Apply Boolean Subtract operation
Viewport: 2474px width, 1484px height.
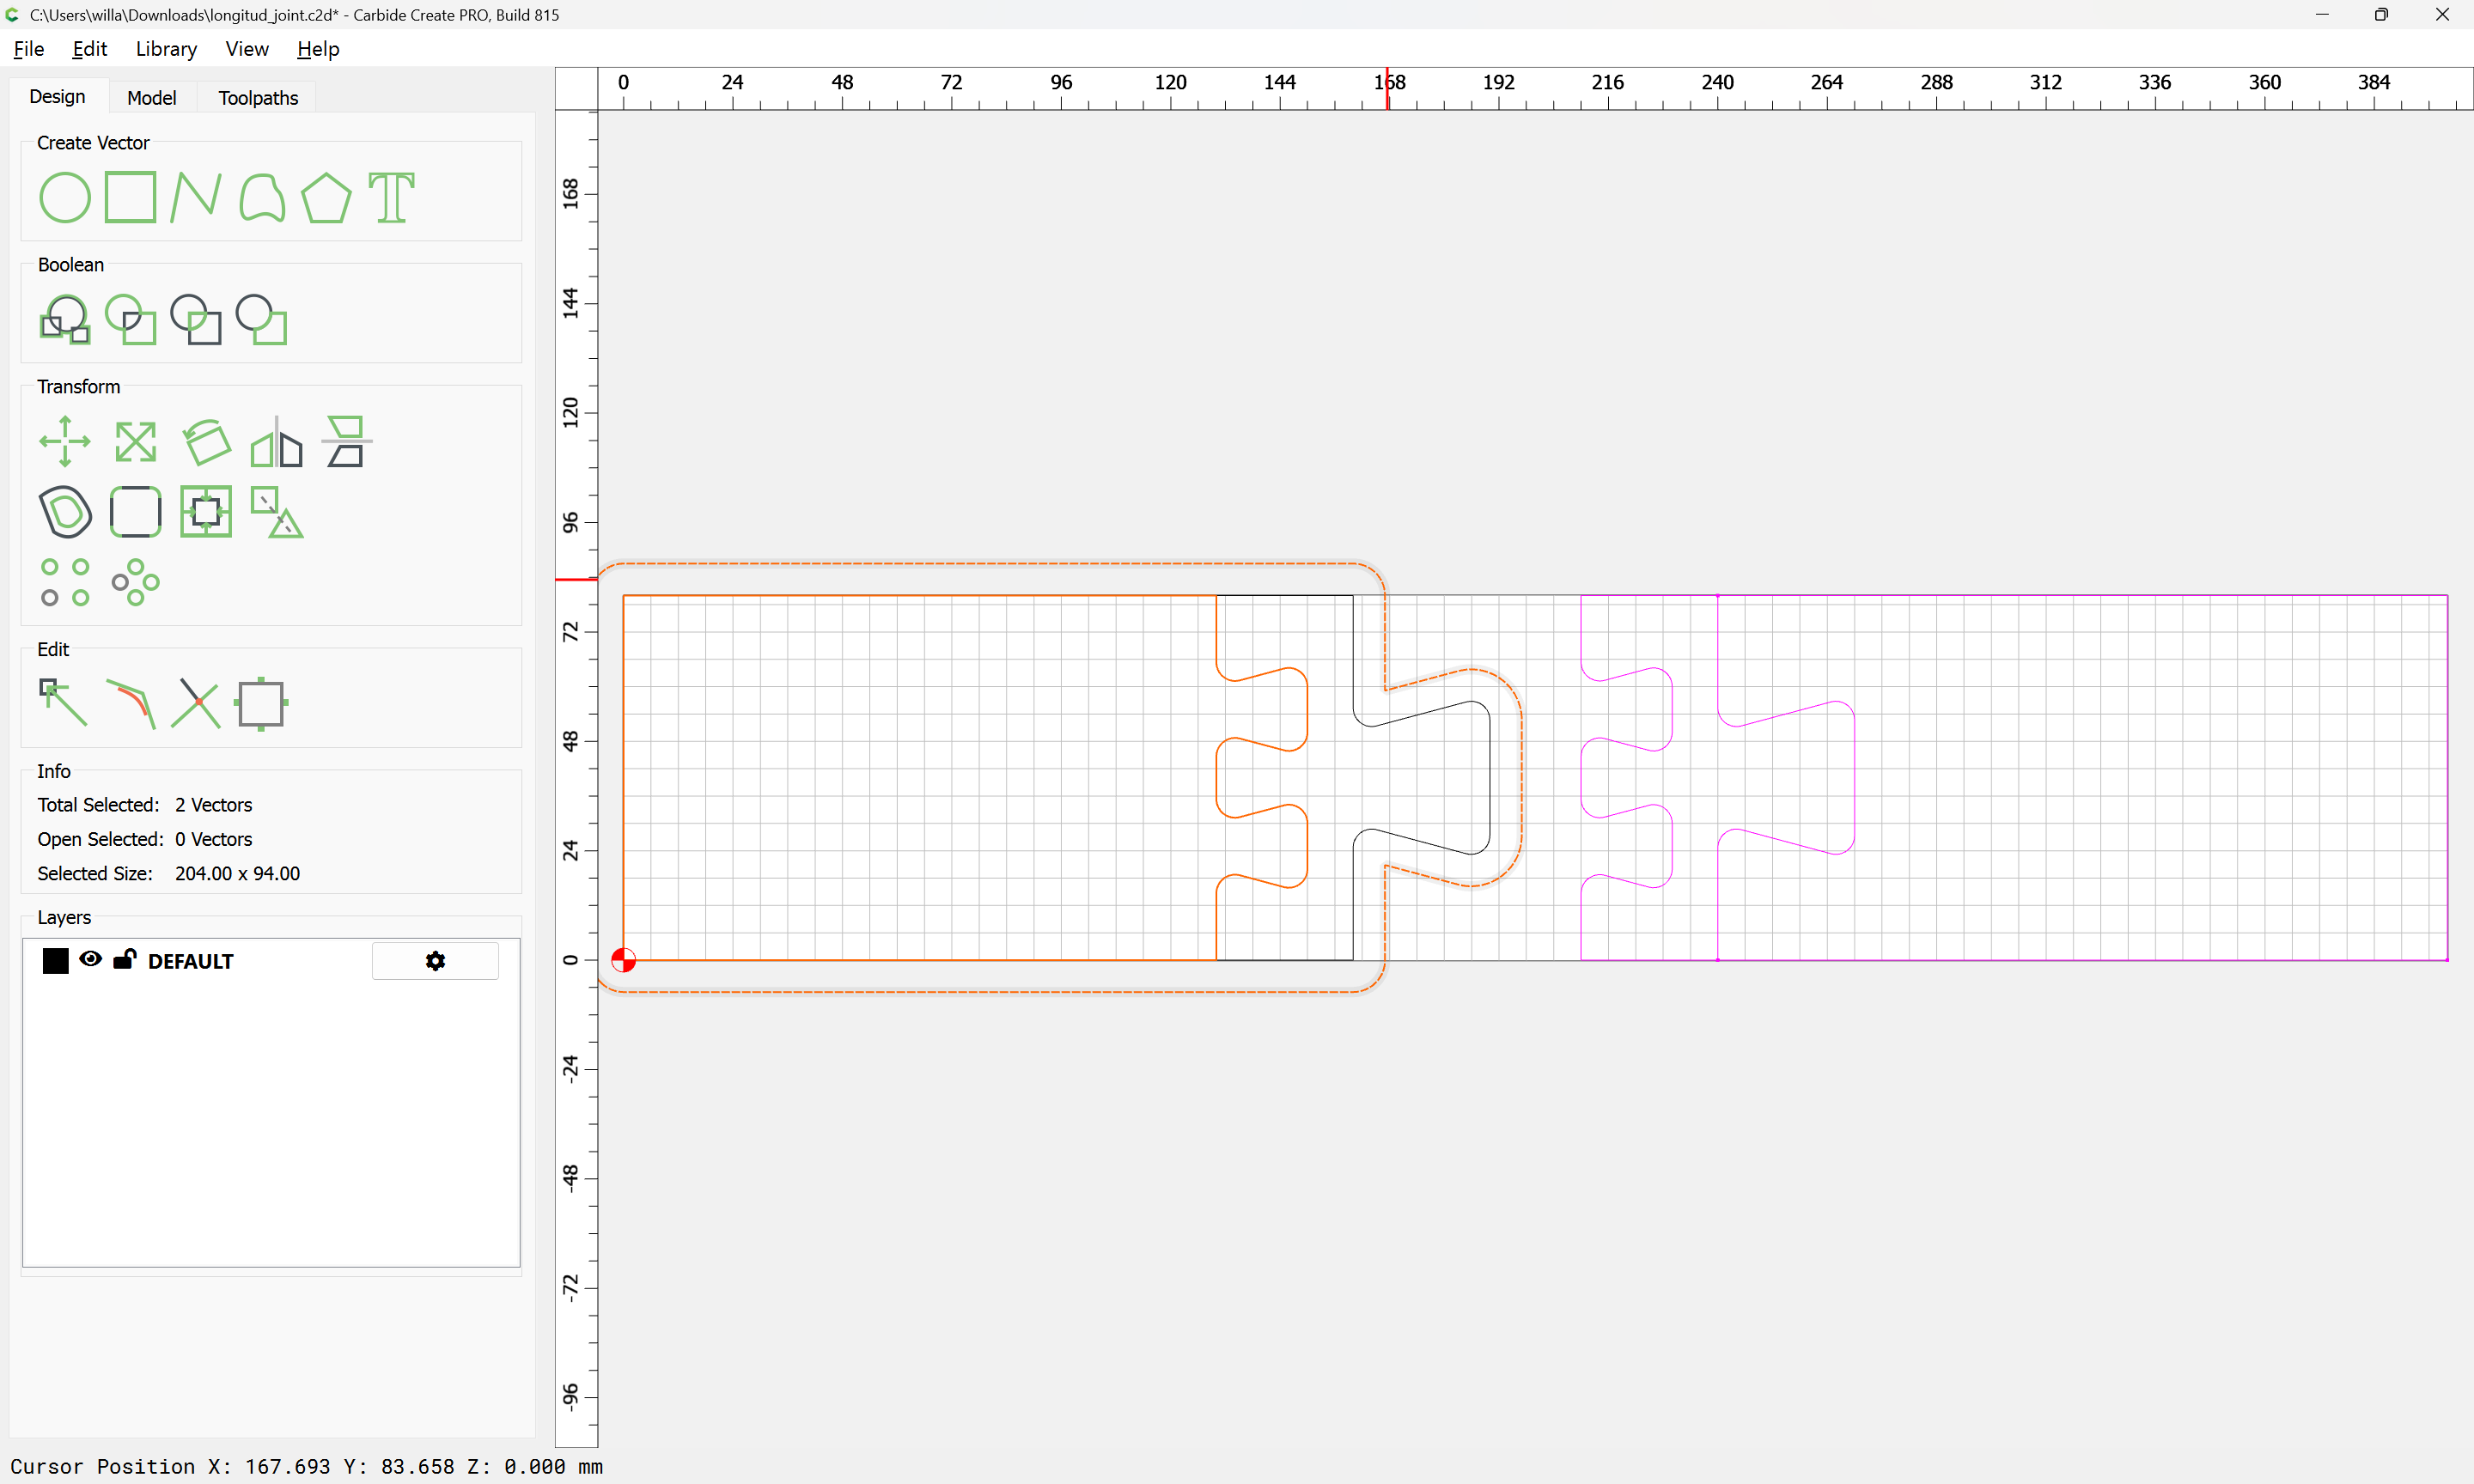coord(196,319)
